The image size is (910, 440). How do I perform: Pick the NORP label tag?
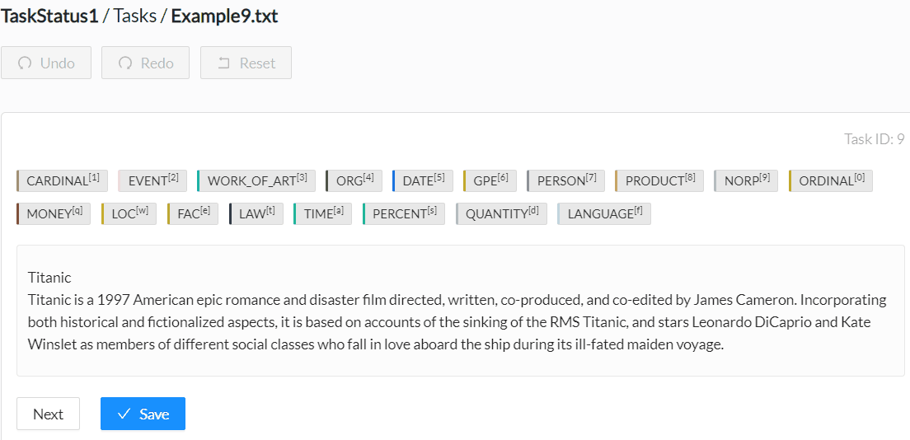(746, 180)
